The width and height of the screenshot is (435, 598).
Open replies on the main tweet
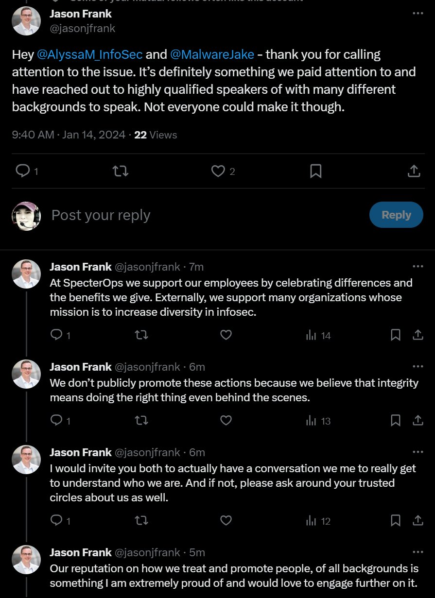(23, 171)
